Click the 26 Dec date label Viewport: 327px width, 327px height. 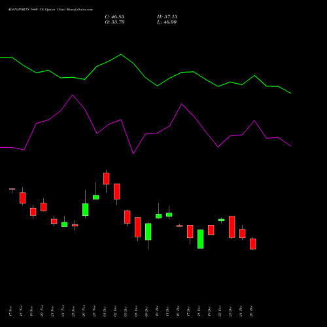coord(251,311)
